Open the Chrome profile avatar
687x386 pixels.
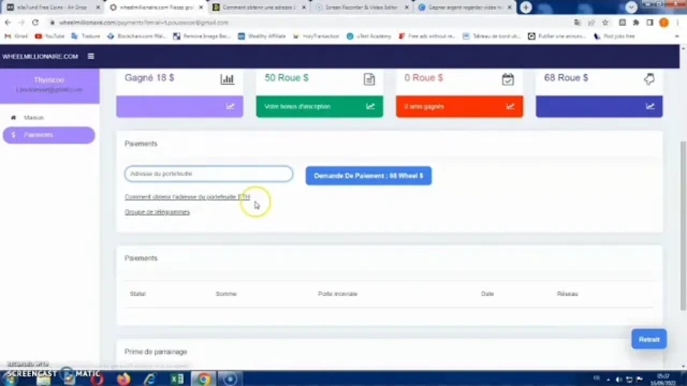click(x=664, y=23)
